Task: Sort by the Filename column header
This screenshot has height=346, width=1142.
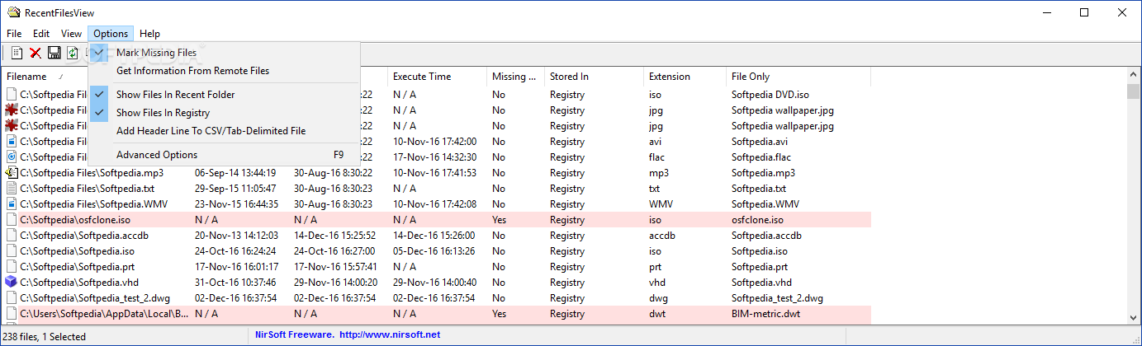Action: [46, 77]
